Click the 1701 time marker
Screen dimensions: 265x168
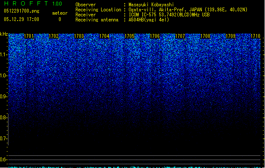click(29, 36)
